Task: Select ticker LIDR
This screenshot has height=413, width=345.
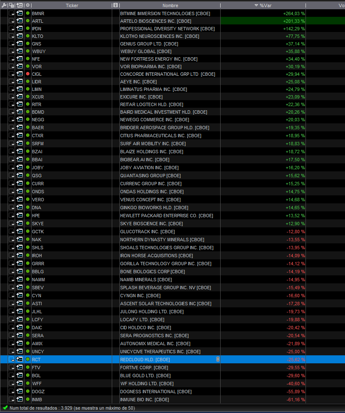Action: point(36,82)
